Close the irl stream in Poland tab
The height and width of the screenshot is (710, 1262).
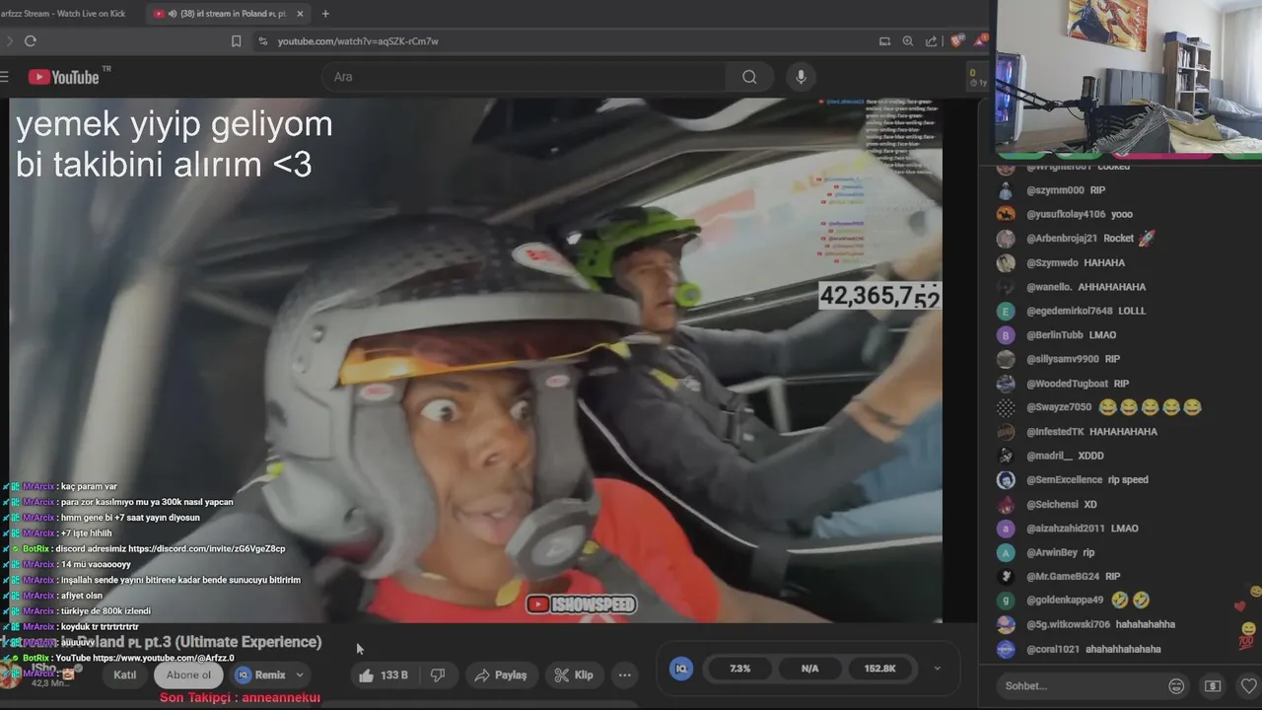[300, 14]
